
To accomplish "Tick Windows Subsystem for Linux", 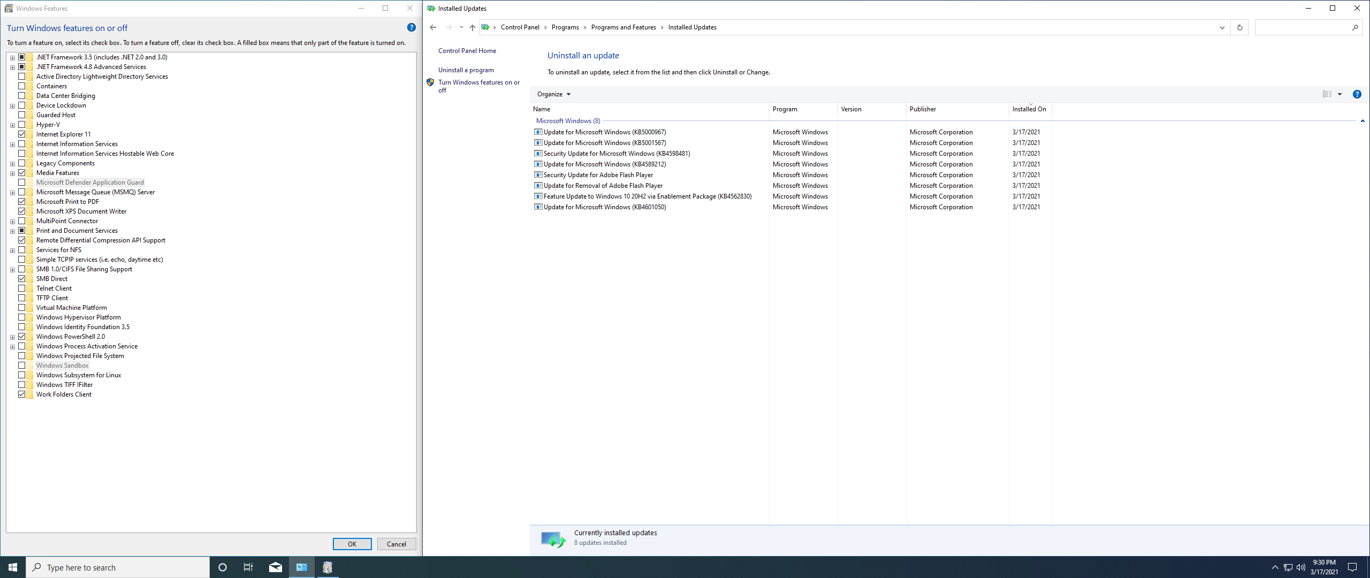I will tap(22, 375).
